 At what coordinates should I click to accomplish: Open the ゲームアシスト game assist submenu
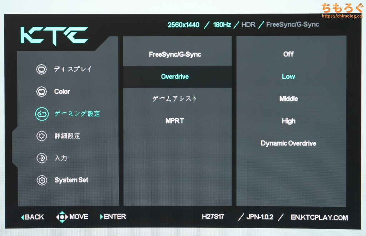(175, 99)
